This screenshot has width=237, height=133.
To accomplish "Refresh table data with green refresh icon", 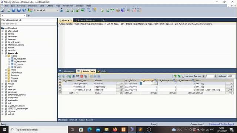I will click(179, 76).
